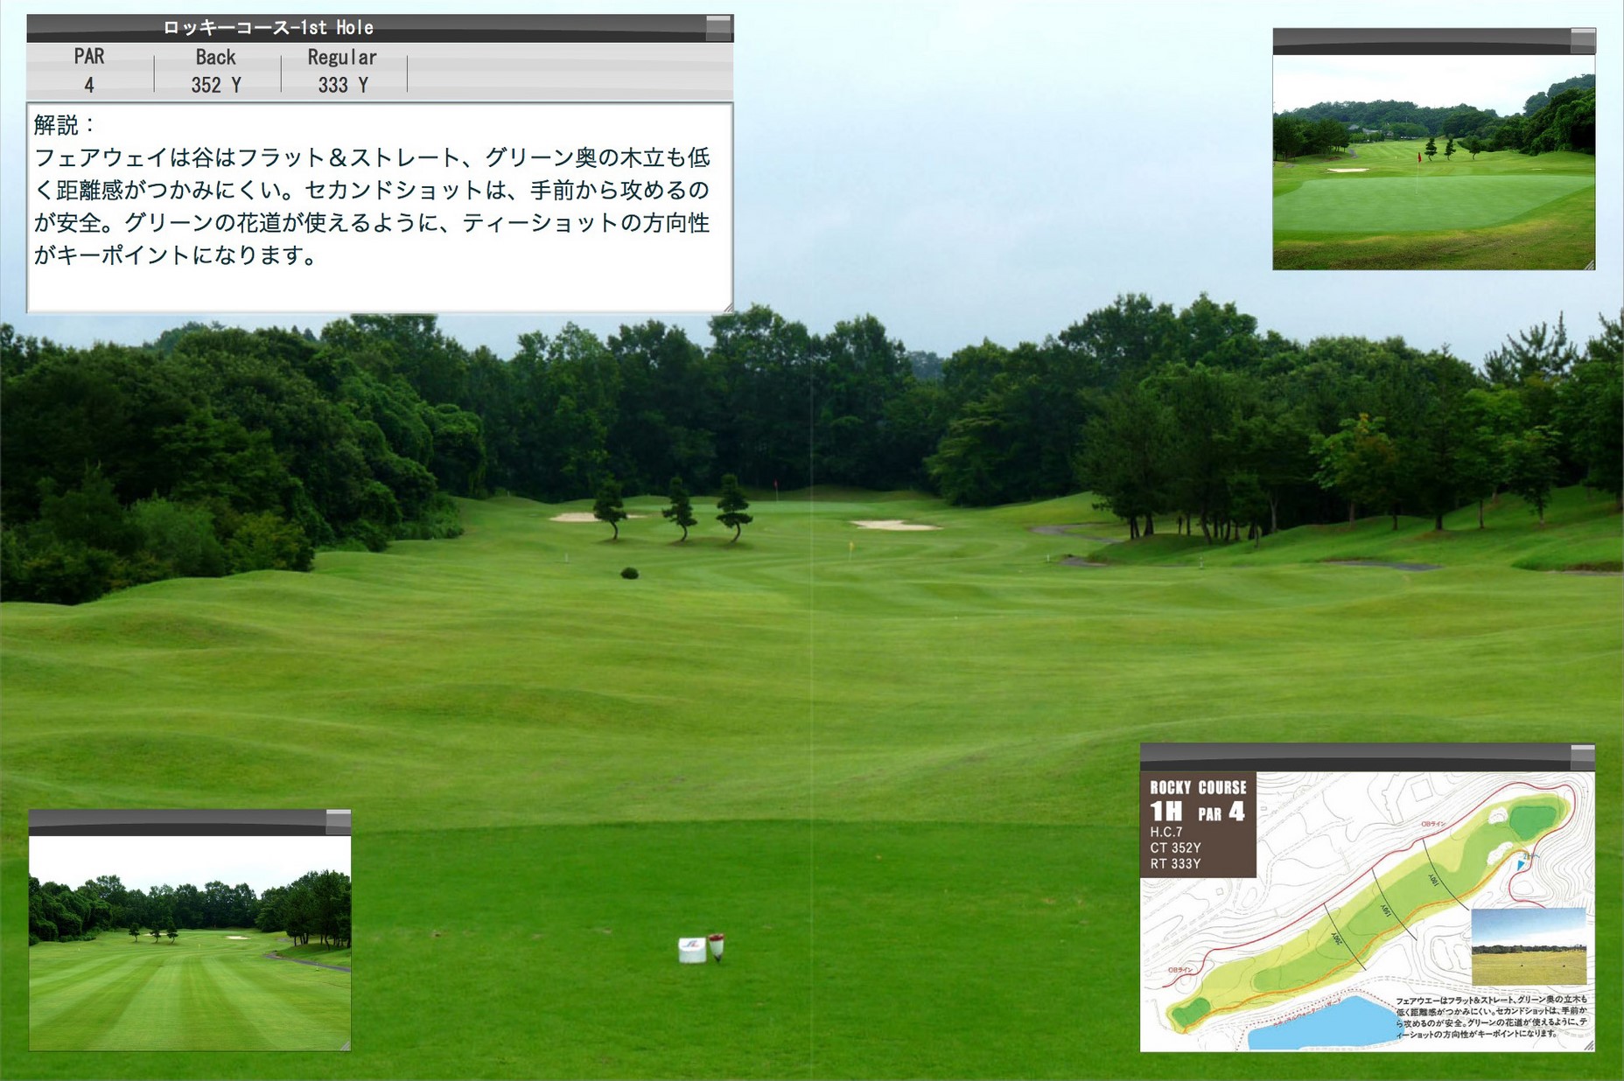Image resolution: width=1624 pixels, height=1081 pixels.
Task: Click the par value '4'
Action: pyautogui.click(x=89, y=85)
